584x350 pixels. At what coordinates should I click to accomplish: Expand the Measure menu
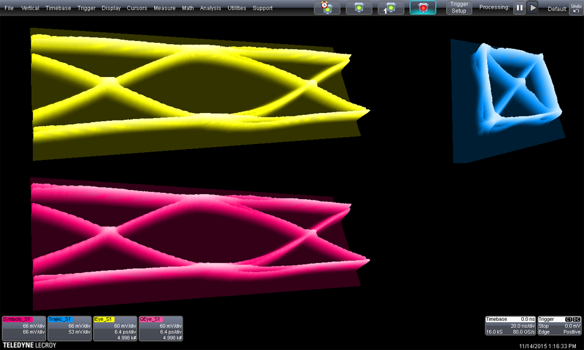click(164, 8)
